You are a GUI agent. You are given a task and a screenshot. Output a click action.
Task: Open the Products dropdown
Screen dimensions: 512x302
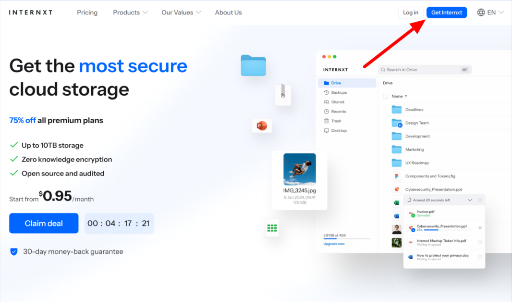pos(130,12)
